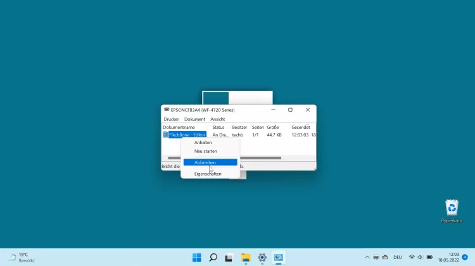Click the techb owner cell

coord(237,135)
